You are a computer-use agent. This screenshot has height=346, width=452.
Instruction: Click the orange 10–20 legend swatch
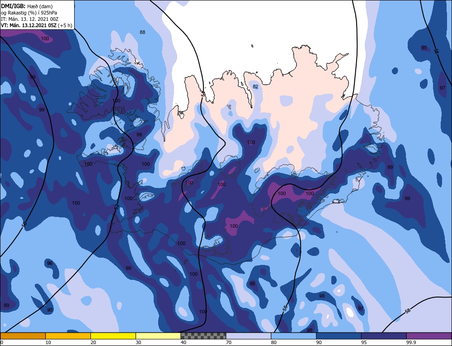click(x=68, y=336)
